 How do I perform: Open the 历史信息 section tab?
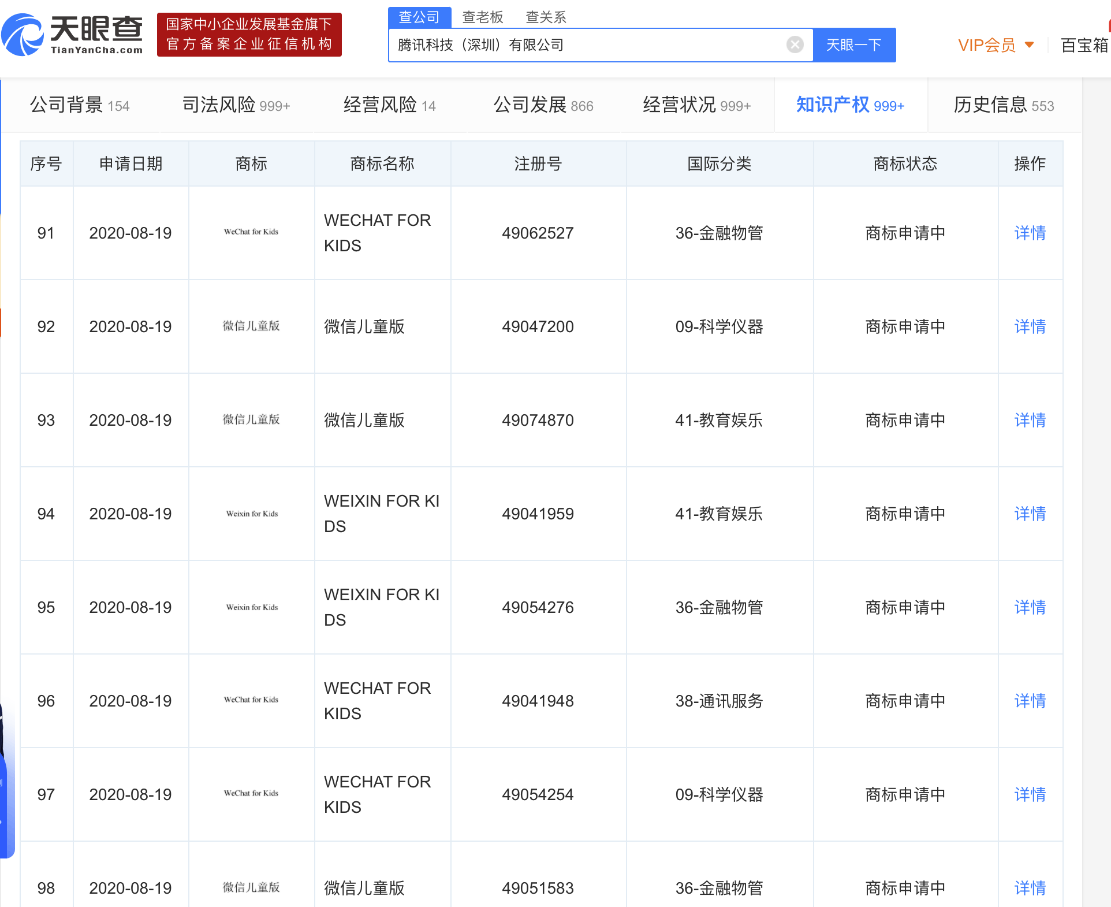tap(1003, 105)
